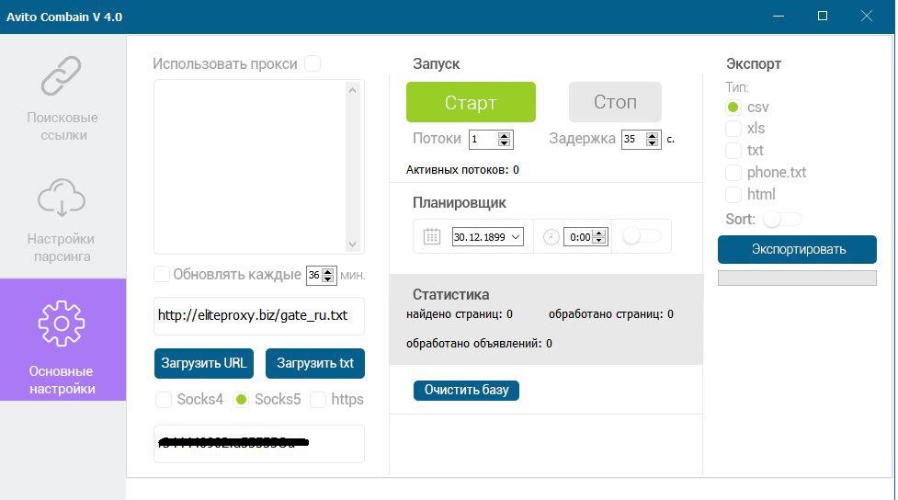Increase the Потоки thread count
Screen dimensions: 898x500
coord(504,136)
